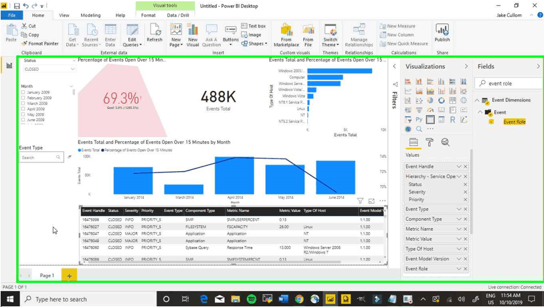
Task: Open table visual more options ellipsis
Action: click(382, 201)
